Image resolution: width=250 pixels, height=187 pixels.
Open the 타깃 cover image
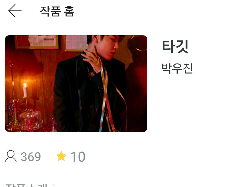(x=76, y=84)
